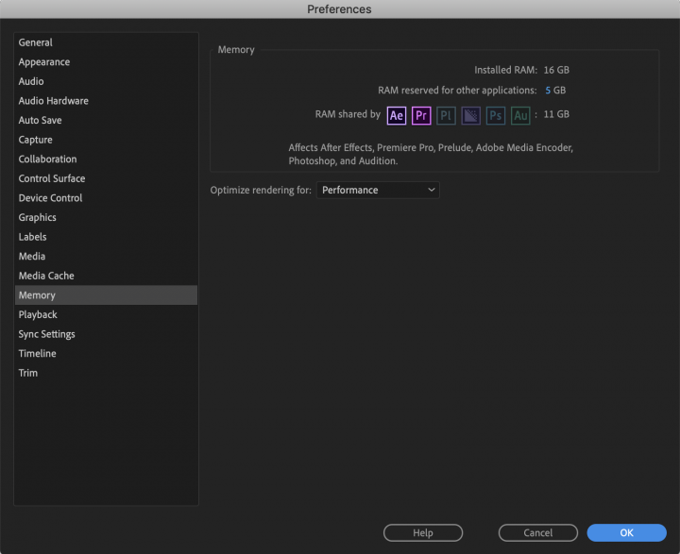
Task: Click the 'RAM shared by' label
Action: click(348, 114)
